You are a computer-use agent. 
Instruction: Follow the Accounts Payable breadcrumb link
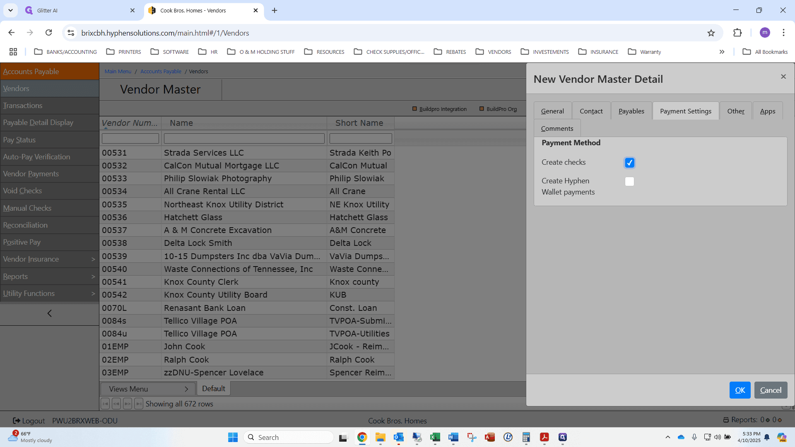click(161, 71)
